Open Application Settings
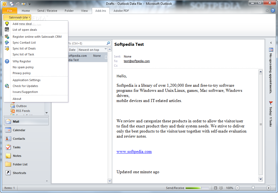Viewport: 278px width, 193px height. [x=36, y=80]
